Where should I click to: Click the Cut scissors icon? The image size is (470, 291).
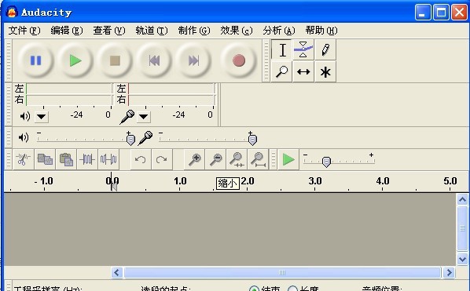click(x=24, y=159)
